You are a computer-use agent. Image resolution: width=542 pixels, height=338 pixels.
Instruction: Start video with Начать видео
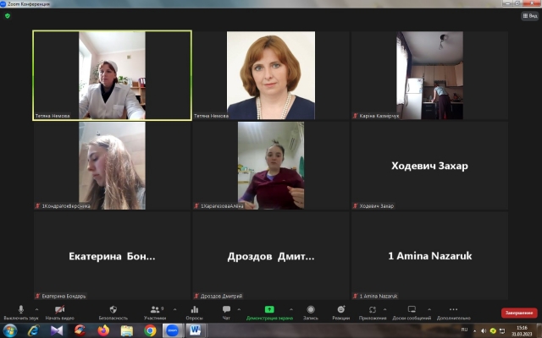click(x=60, y=313)
